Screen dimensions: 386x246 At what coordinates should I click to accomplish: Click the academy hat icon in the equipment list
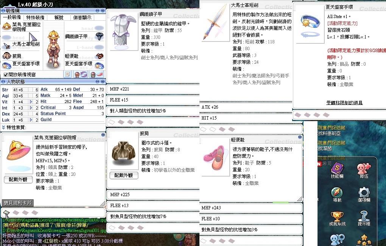(7, 26)
